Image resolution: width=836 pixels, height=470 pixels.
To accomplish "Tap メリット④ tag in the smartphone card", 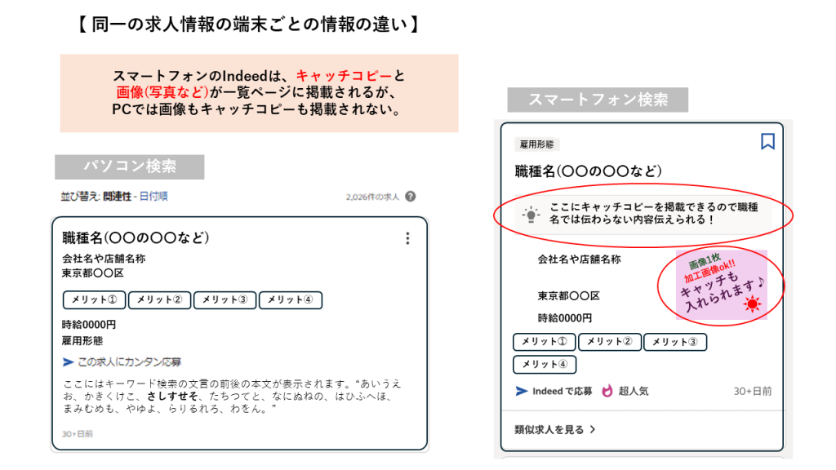I will click(544, 364).
